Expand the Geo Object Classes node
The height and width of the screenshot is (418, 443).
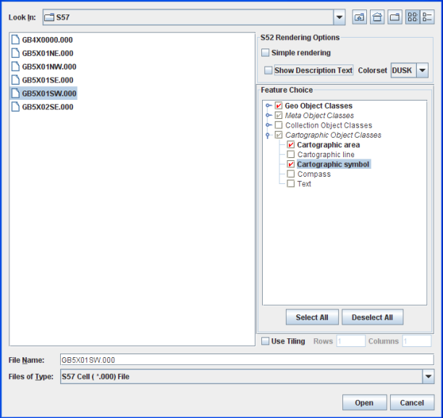[x=268, y=106]
